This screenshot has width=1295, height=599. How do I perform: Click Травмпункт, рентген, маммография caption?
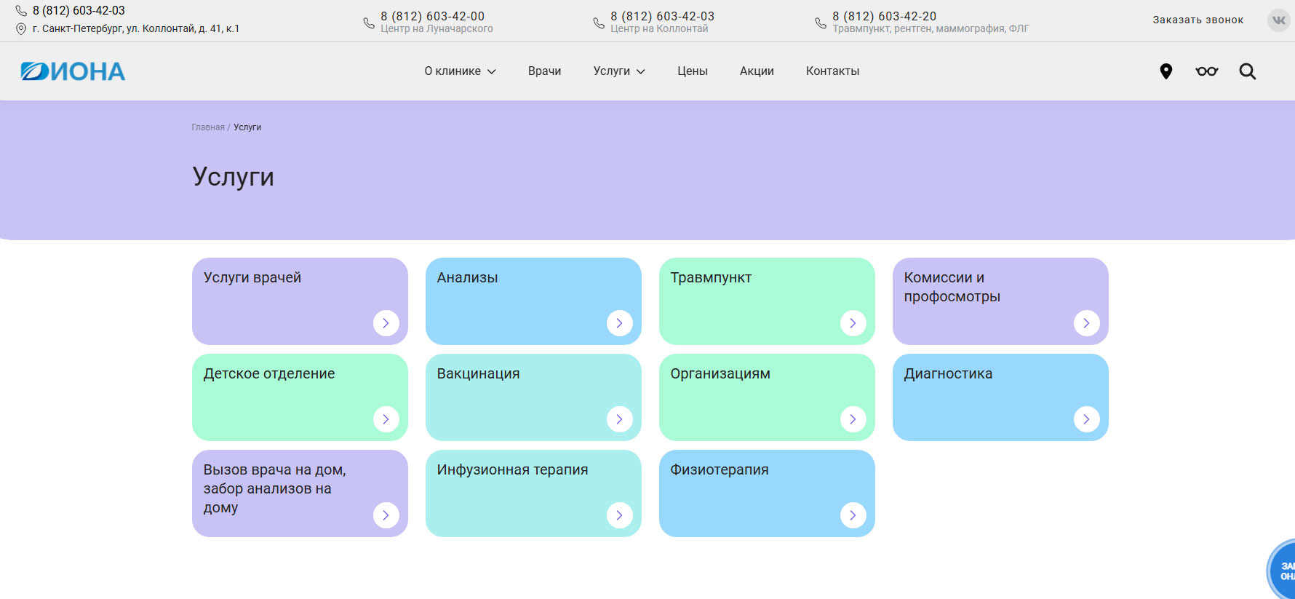[x=931, y=29]
